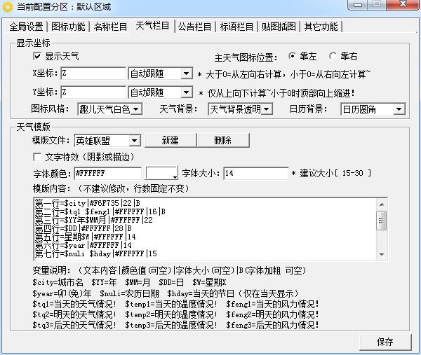This screenshot has height=355, width=421.
Task: Expand 天气背景 dropdown list
Action: [267, 109]
